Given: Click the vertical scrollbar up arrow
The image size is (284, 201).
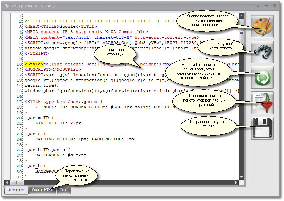Looking at the screenshot, I should 241,16.
